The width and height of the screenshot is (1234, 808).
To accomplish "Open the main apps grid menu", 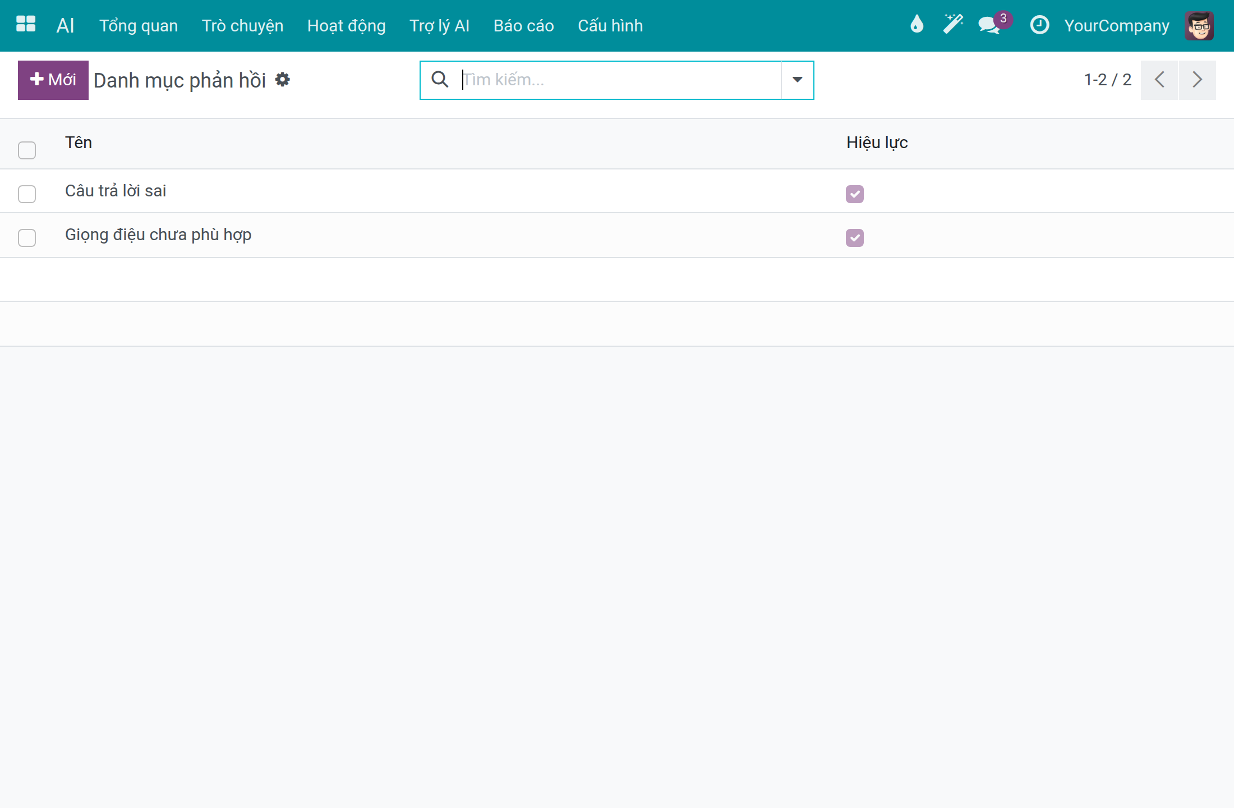I will [26, 25].
